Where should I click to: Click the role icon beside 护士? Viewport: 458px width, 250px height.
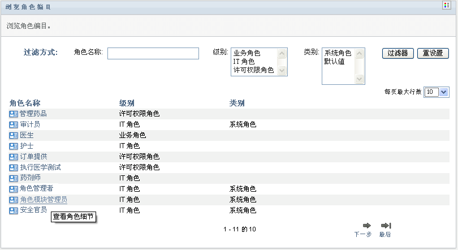(14, 146)
